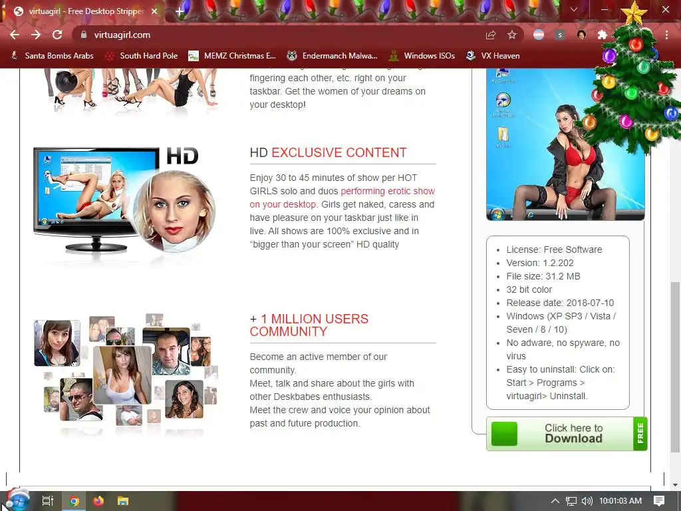Open Task View on the taskbar
681x511 pixels.
[48, 501]
